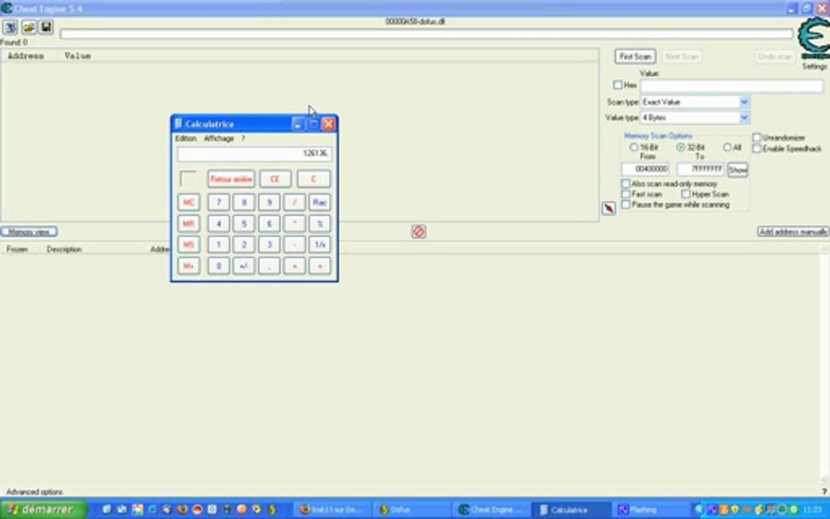Click the calculator digit 5 button
830x519 pixels.
tap(244, 224)
